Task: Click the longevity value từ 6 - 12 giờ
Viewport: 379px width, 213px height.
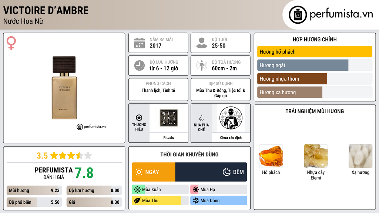Action: coord(164,68)
